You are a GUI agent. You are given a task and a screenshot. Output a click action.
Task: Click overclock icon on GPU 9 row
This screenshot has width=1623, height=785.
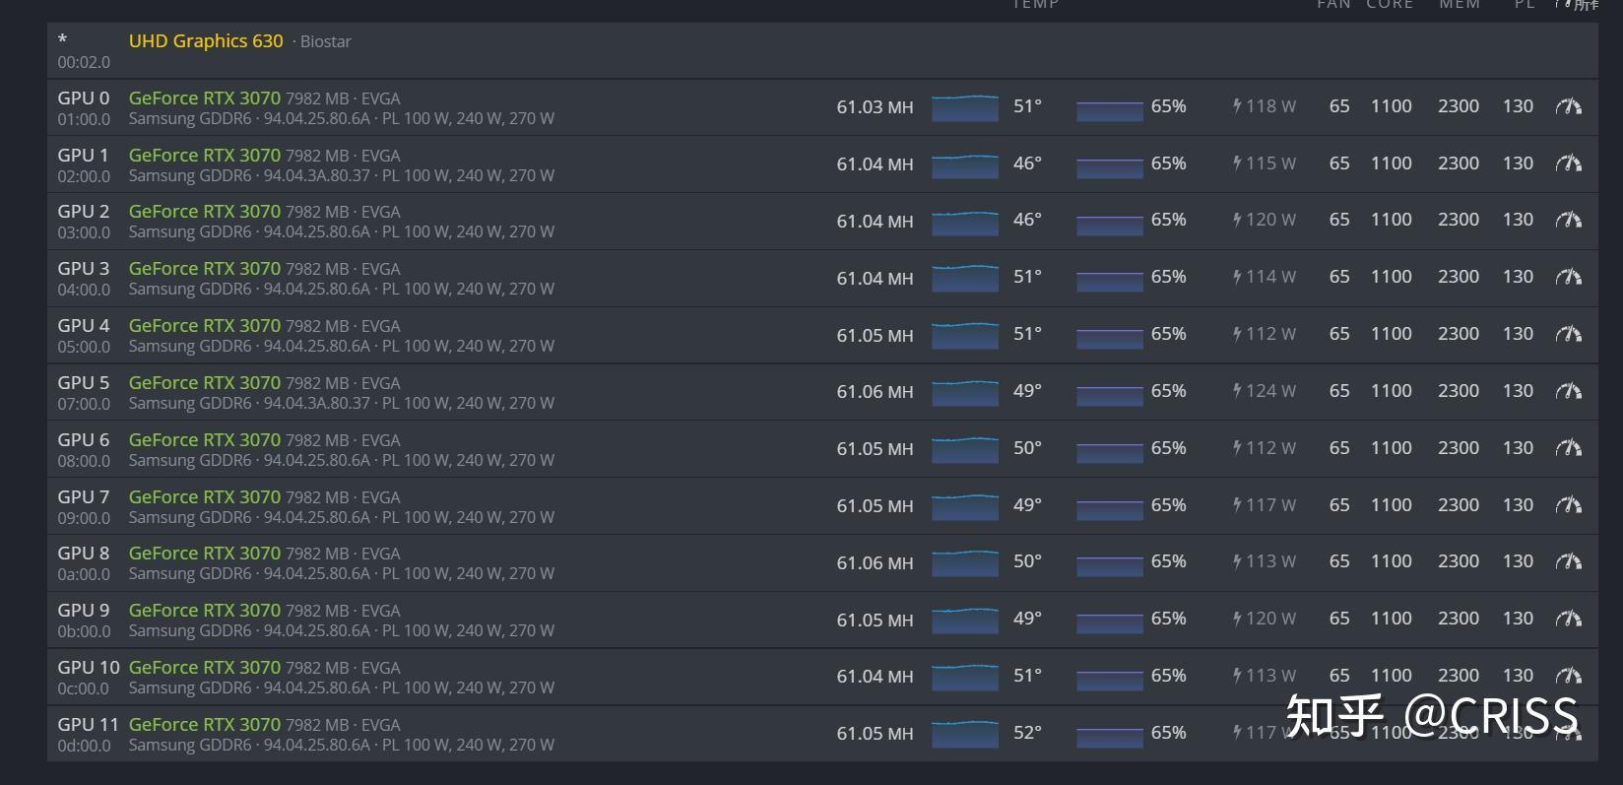coord(1568,619)
